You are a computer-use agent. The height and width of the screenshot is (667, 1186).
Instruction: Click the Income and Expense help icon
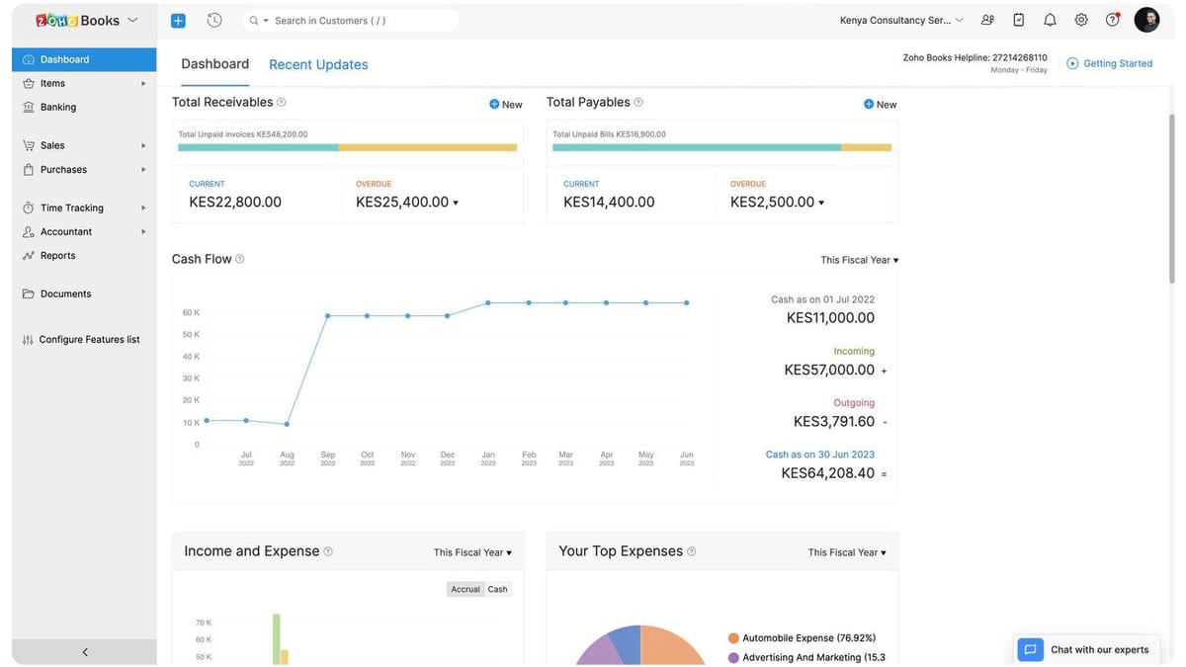(x=328, y=551)
